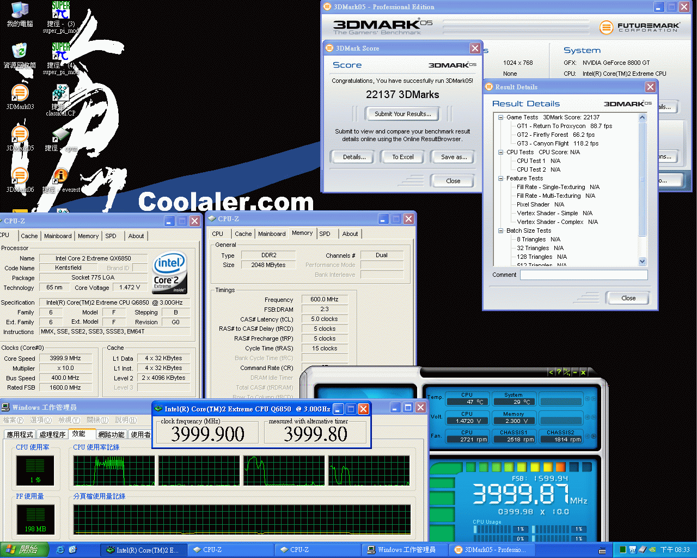Image resolution: width=697 pixels, height=558 pixels.
Task: Click the taskbar clock showing 08:33
Action: (675, 550)
